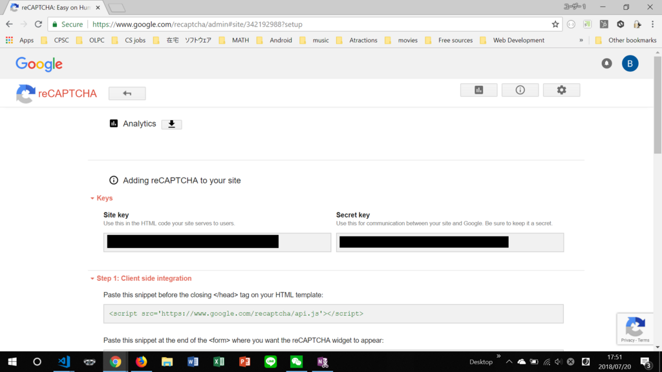Click the reCAPTCHA logo
Screen dimensions: 662x372
coord(57,94)
